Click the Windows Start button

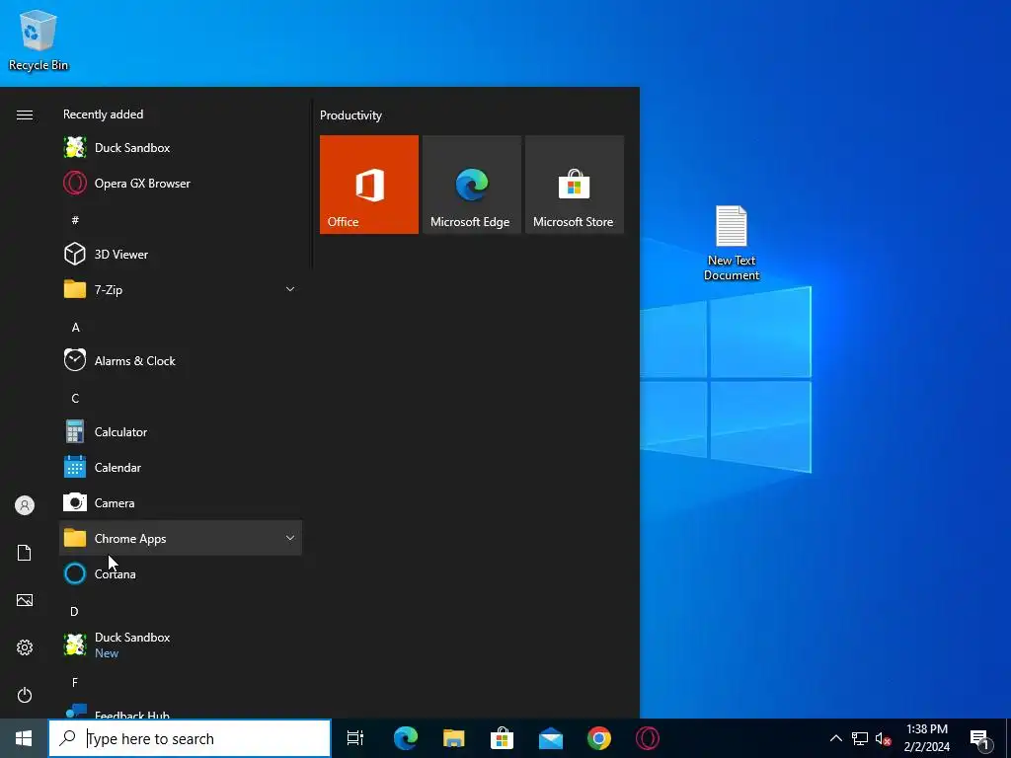coord(24,738)
